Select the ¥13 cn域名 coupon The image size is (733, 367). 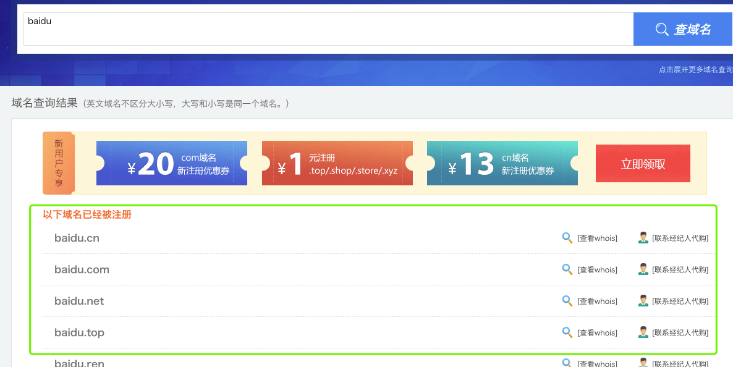(502, 163)
